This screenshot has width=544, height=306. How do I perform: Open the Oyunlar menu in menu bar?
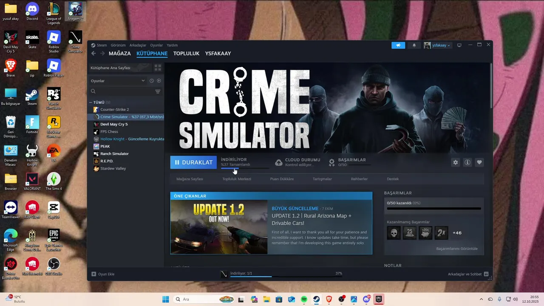[156, 45]
